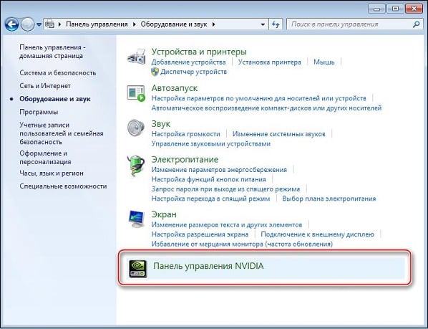The image size is (428, 329).
Task: Open the Звук heading
Action: pos(161,124)
